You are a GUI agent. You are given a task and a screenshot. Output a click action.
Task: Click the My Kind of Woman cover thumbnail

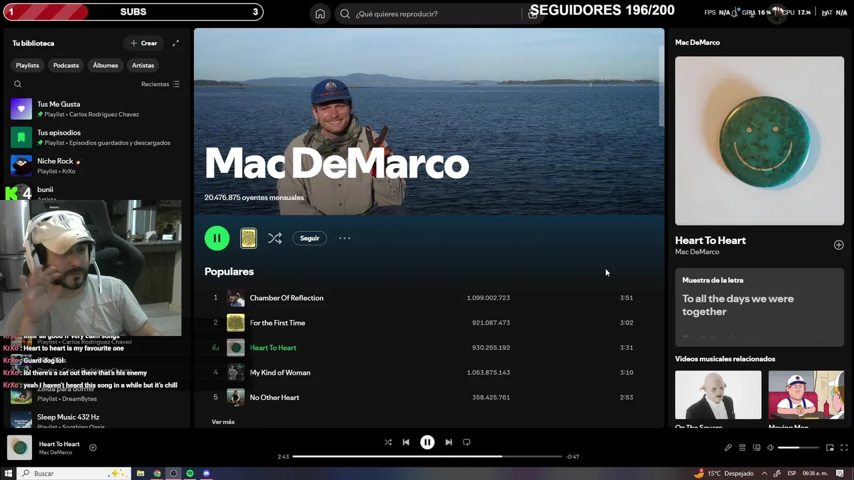pos(236,373)
